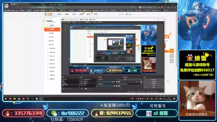The image size is (217, 122).
Task: Expand 我的公会 sidebar section
Action: point(58,56)
